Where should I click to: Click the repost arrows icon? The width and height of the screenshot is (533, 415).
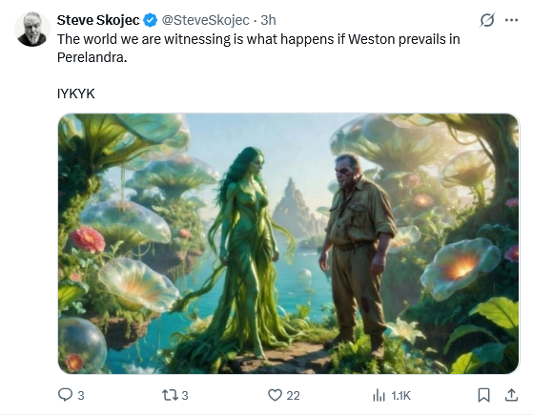coord(170,395)
